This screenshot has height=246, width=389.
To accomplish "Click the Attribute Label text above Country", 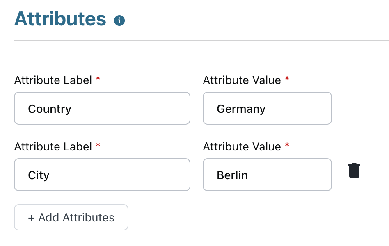I will pos(53,80).
